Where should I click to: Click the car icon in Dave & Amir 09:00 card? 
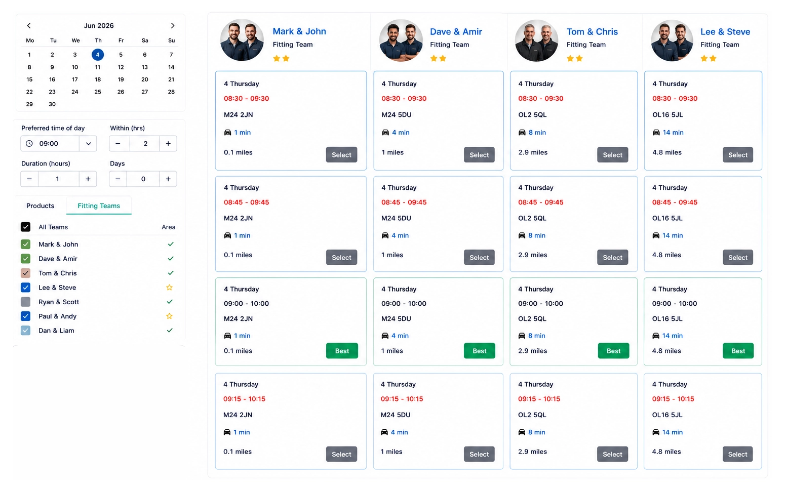click(x=385, y=336)
